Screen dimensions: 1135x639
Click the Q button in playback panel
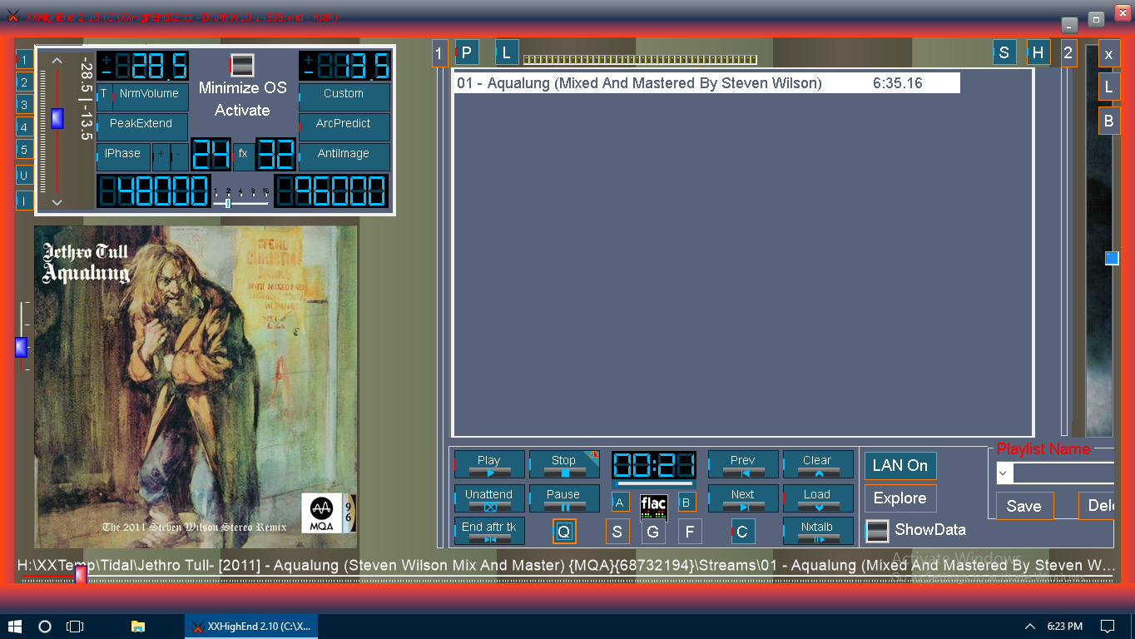tap(564, 532)
